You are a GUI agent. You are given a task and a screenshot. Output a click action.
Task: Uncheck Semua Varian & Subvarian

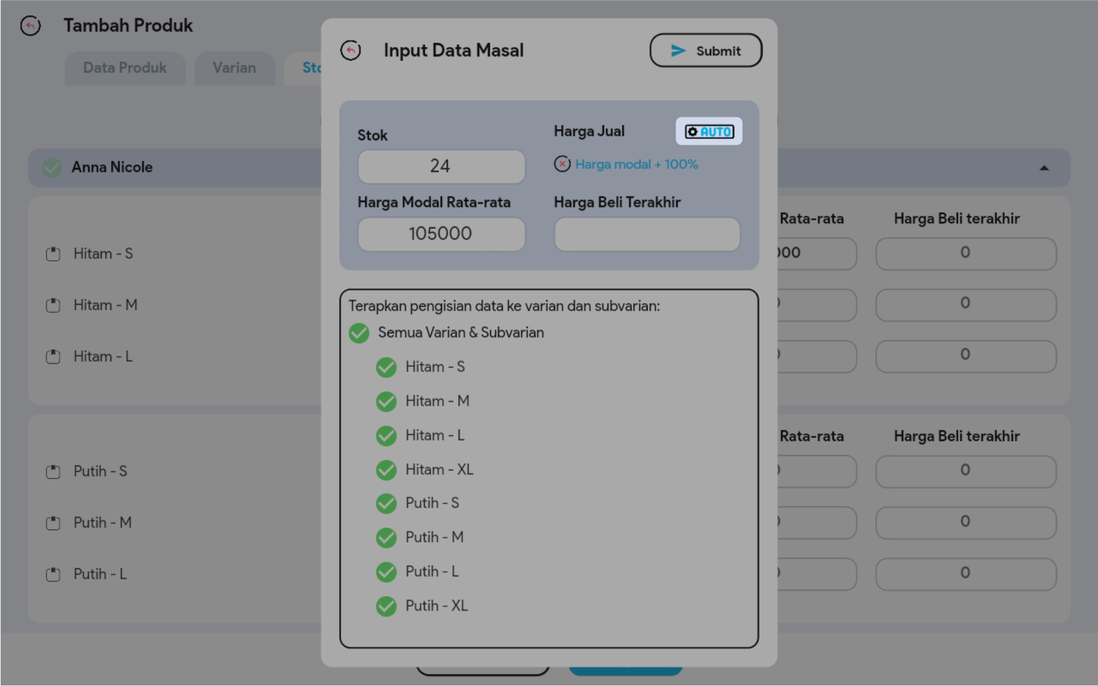pos(359,333)
